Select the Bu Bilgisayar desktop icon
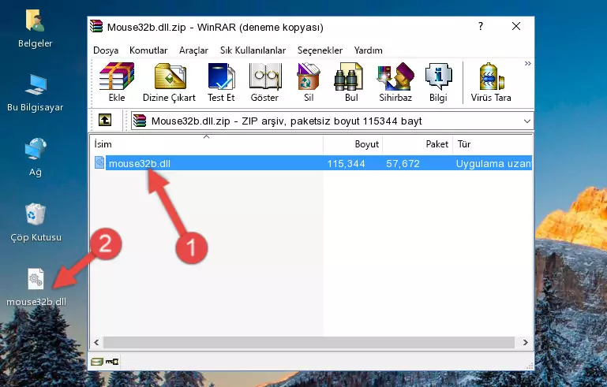This screenshot has height=387, width=607. click(x=35, y=93)
